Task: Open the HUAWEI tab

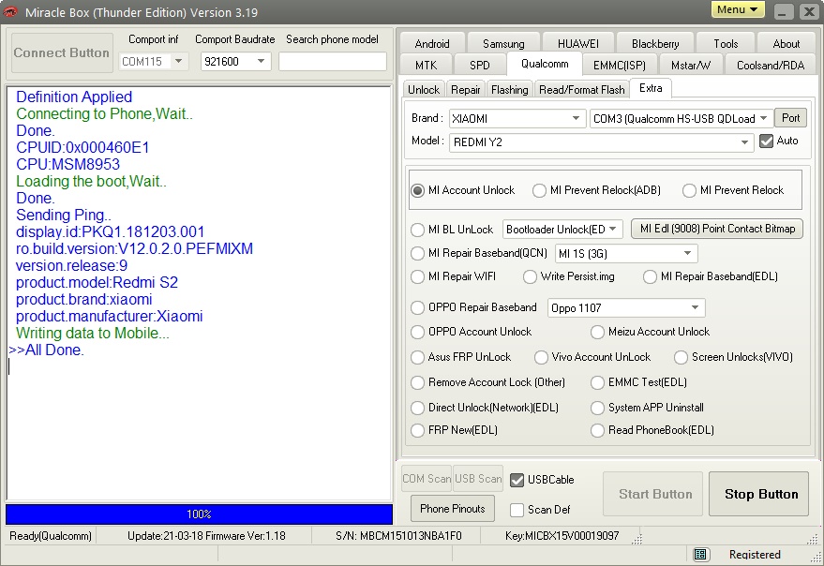Action: click(x=578, y=44)
